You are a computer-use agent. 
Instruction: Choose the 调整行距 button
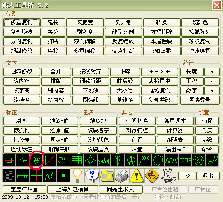[x=91, y=81]
